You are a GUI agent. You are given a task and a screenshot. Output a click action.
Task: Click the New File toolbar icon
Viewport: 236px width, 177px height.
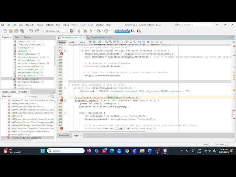[5, 31]
